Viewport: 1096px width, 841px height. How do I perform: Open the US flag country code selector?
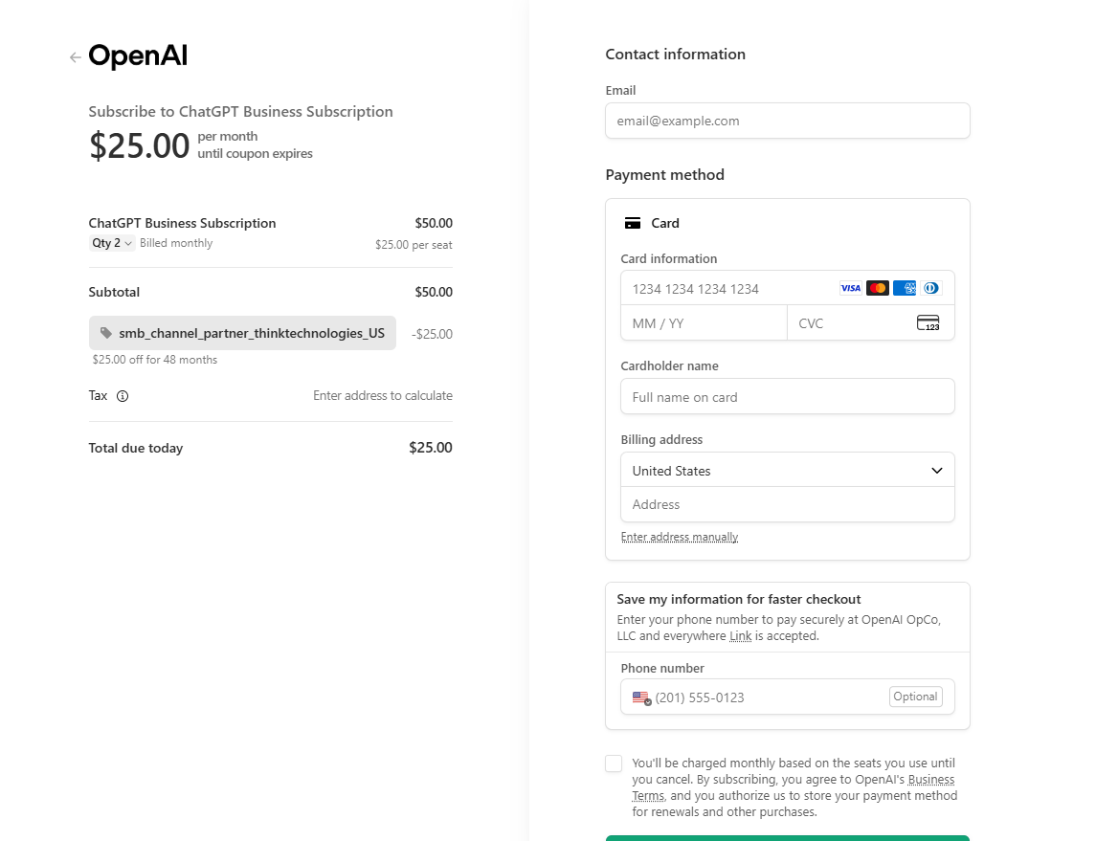[x=641, y=697]
